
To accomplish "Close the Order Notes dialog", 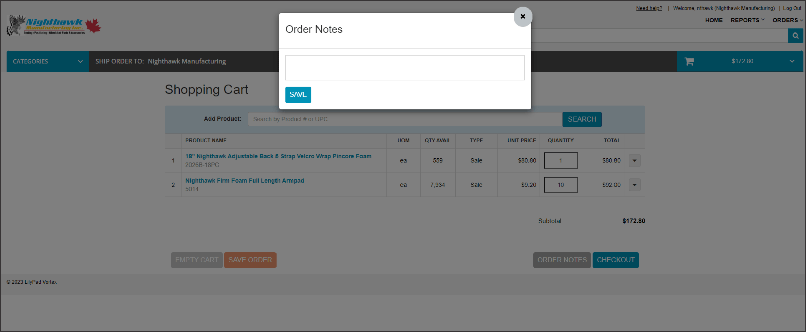I will 522,16.
